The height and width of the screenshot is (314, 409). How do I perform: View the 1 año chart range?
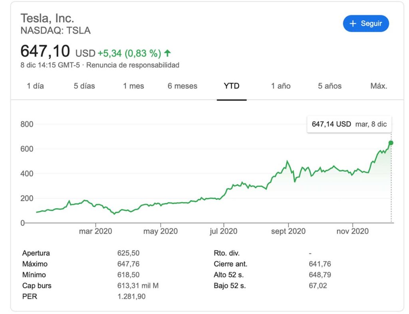pyautogui.click(x=281, y=86)
